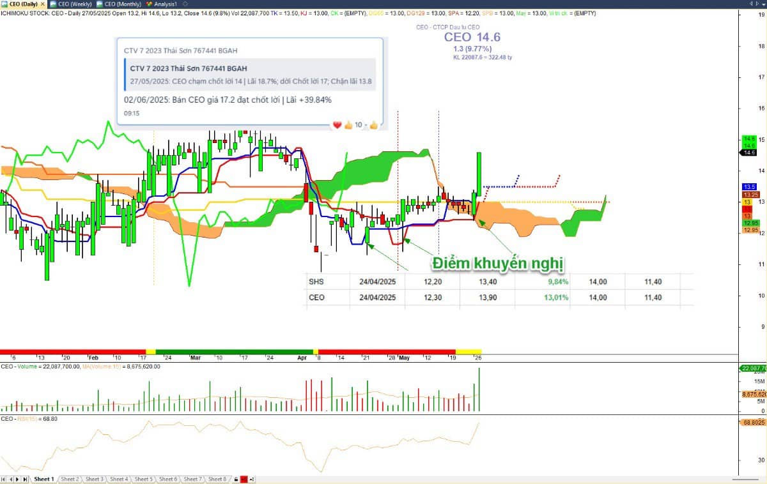Click the arrow icon after red link icon
This screenshot has width=767, height=484.
click(252, 479)
